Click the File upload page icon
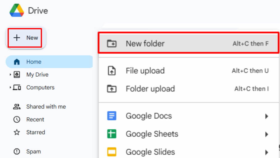This screenshot has height=158, width=280. tap(112, 71)
